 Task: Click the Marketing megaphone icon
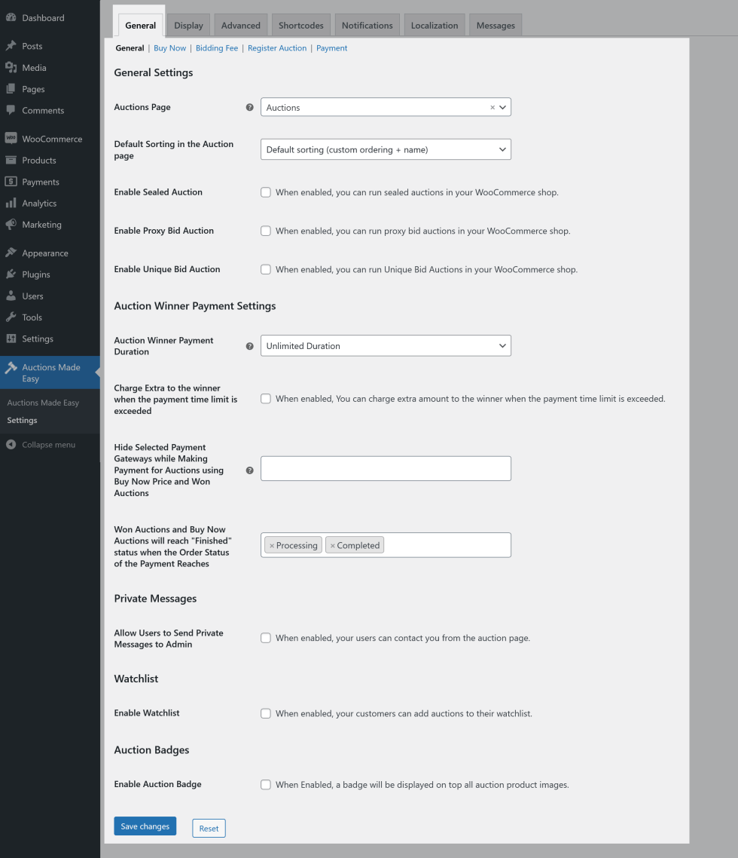[11, 225]
